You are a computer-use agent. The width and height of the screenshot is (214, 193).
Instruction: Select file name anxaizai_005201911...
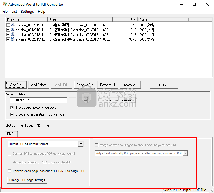point(30,34)
